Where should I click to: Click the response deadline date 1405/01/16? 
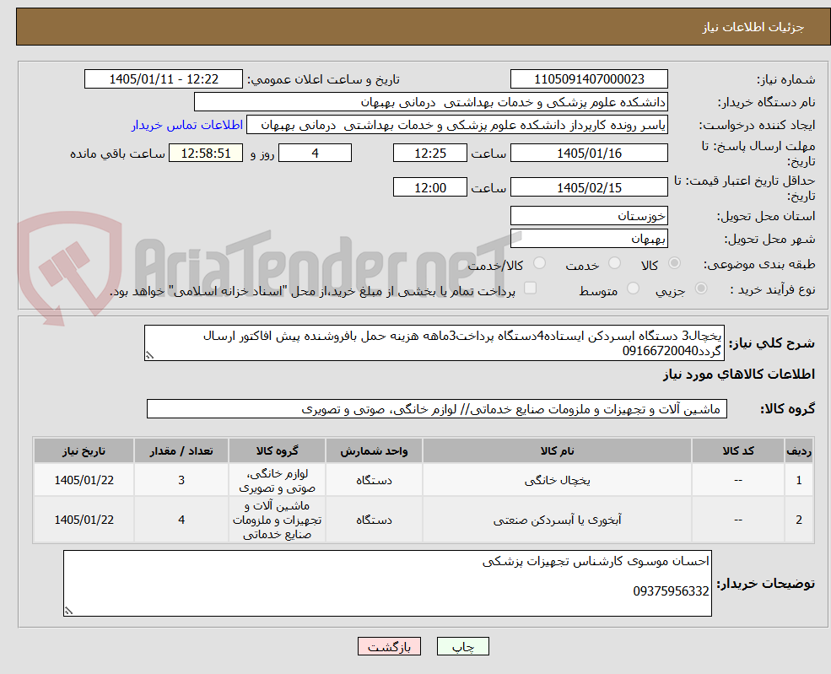[x=589, y=154]
